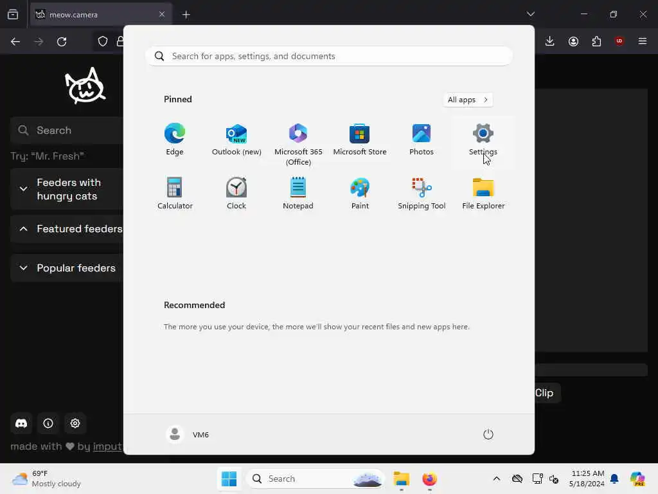Image resolution: width=658 pixels, height=494 pixels.
Task: Open File Explorer from taskbar
Action: [x=401, y=479]
